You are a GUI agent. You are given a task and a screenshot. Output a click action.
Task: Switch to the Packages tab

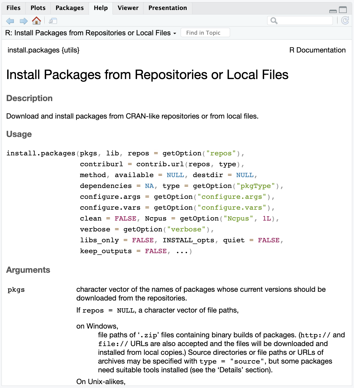tap(70, 8)
